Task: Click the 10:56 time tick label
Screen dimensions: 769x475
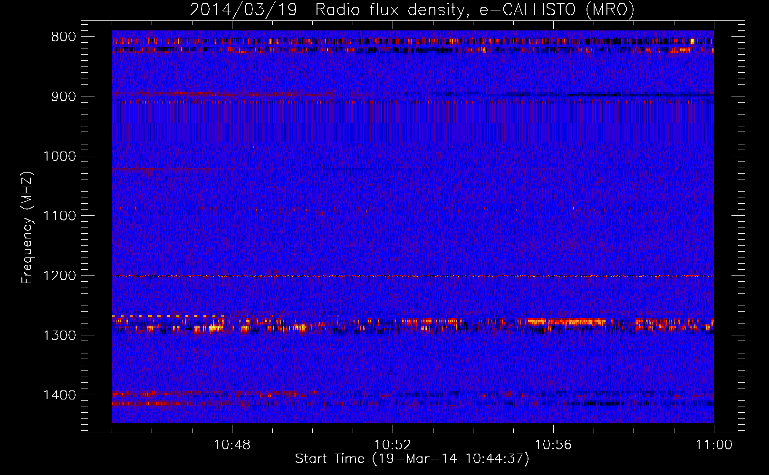Action: (553, 445)
